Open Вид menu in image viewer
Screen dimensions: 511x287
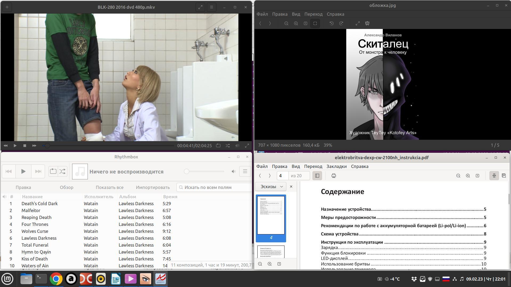click(x=296, y=14)
